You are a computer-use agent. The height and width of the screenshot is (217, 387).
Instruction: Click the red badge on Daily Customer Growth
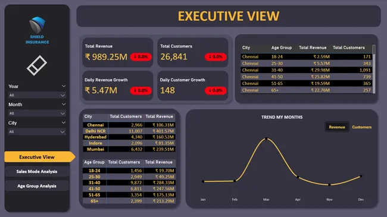click(216, 90)
